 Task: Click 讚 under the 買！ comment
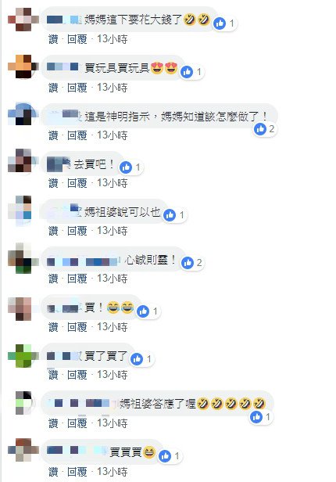coord(53,327)
